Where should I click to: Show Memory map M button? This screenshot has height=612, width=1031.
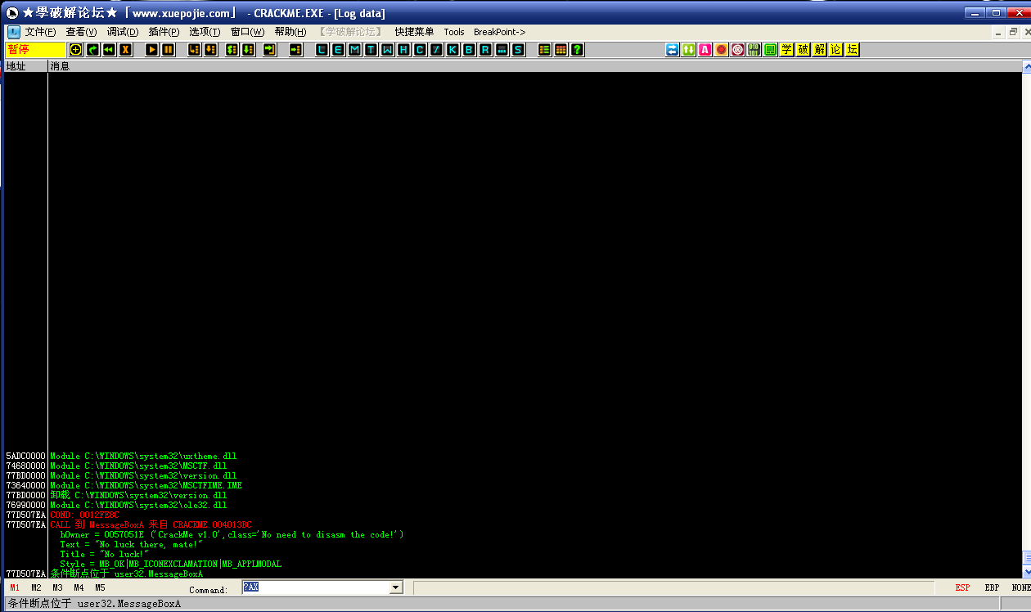354,50
